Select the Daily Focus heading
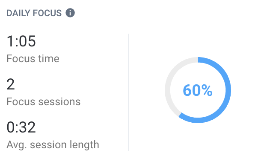 (x=34, y=13)
